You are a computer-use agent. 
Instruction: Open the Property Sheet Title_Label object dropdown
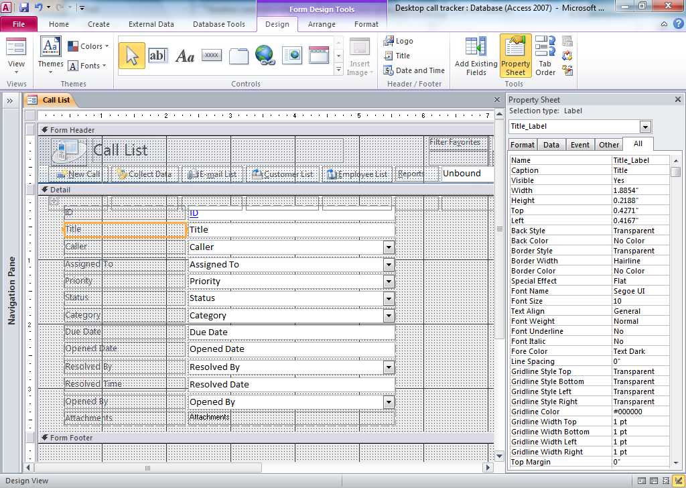tap(645, 127)
